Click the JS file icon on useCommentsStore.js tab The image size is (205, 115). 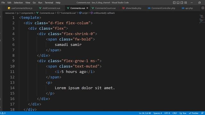click(x=9, y=8)
